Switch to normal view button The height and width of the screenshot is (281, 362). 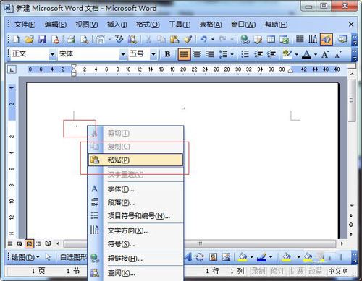click(x=10, y=243)
